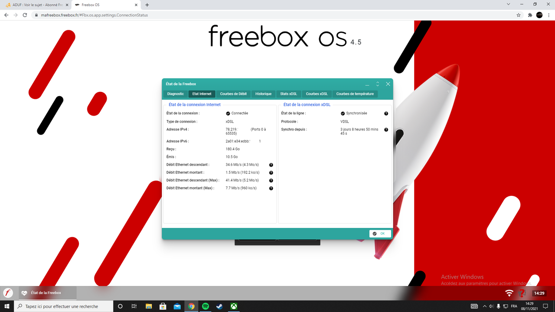Select the VDSL protocol value

point(345,122)
